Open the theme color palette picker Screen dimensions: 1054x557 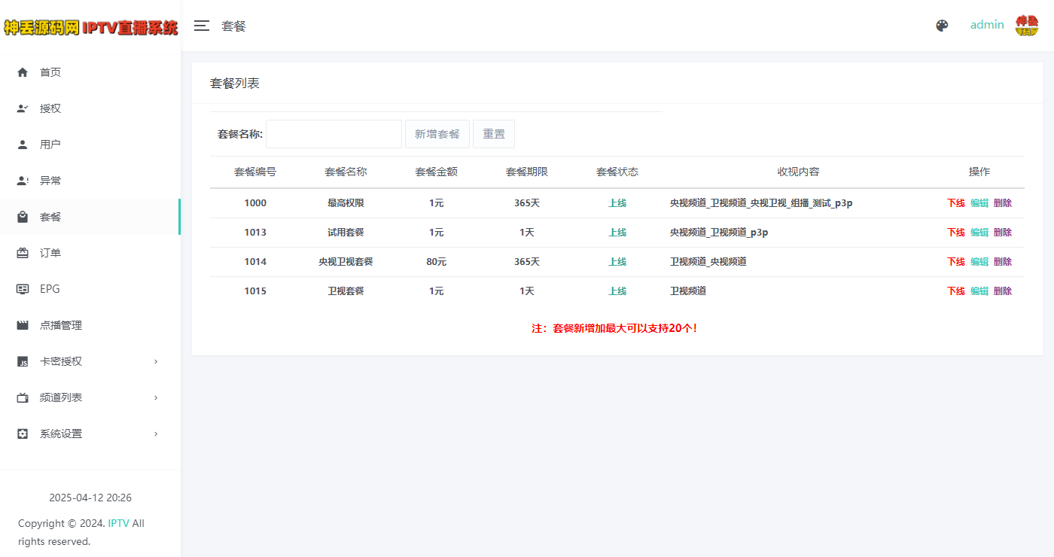942,25
